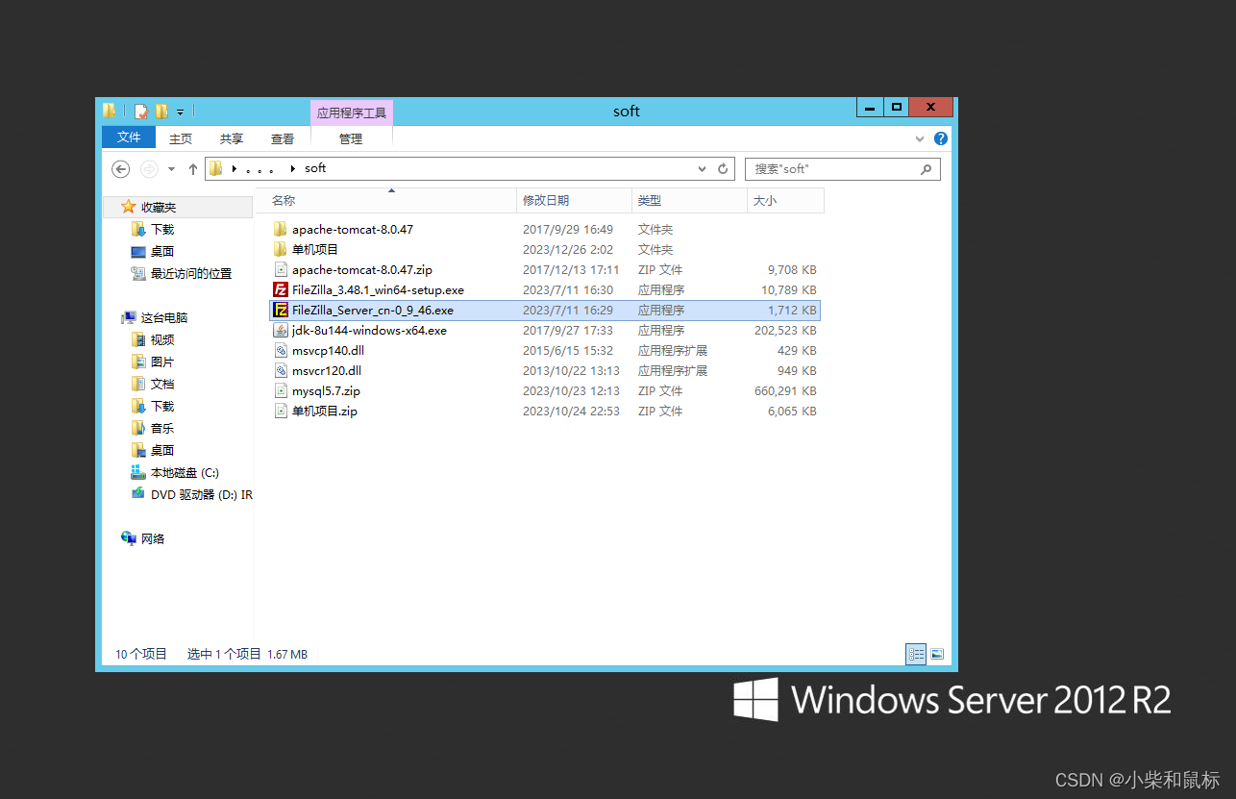Image resolution: width=1236 pixels, height=799 pixels.
Task: Sort by the 大小 column header
Action: pyautogui.click(x=785, y=201)
